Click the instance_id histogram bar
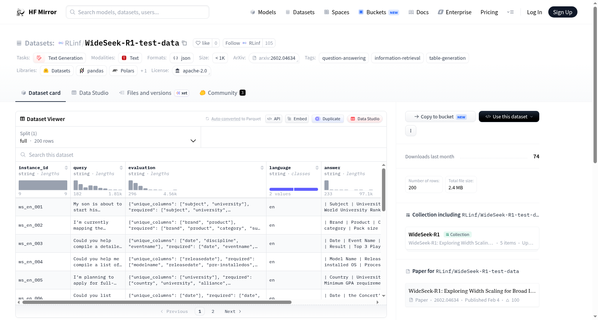Image resolution: width=598 pixels, height=320 pixels. pos(43,185)
